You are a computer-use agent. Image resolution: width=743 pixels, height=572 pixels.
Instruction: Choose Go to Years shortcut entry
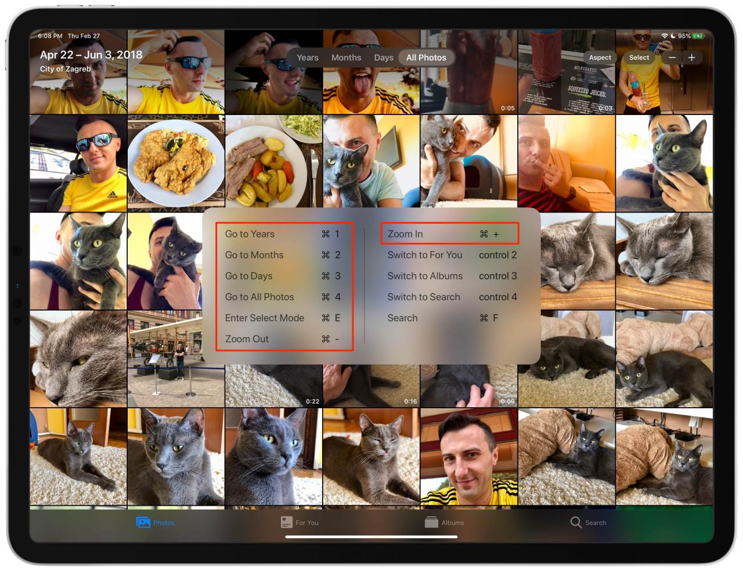pos(283,234)
